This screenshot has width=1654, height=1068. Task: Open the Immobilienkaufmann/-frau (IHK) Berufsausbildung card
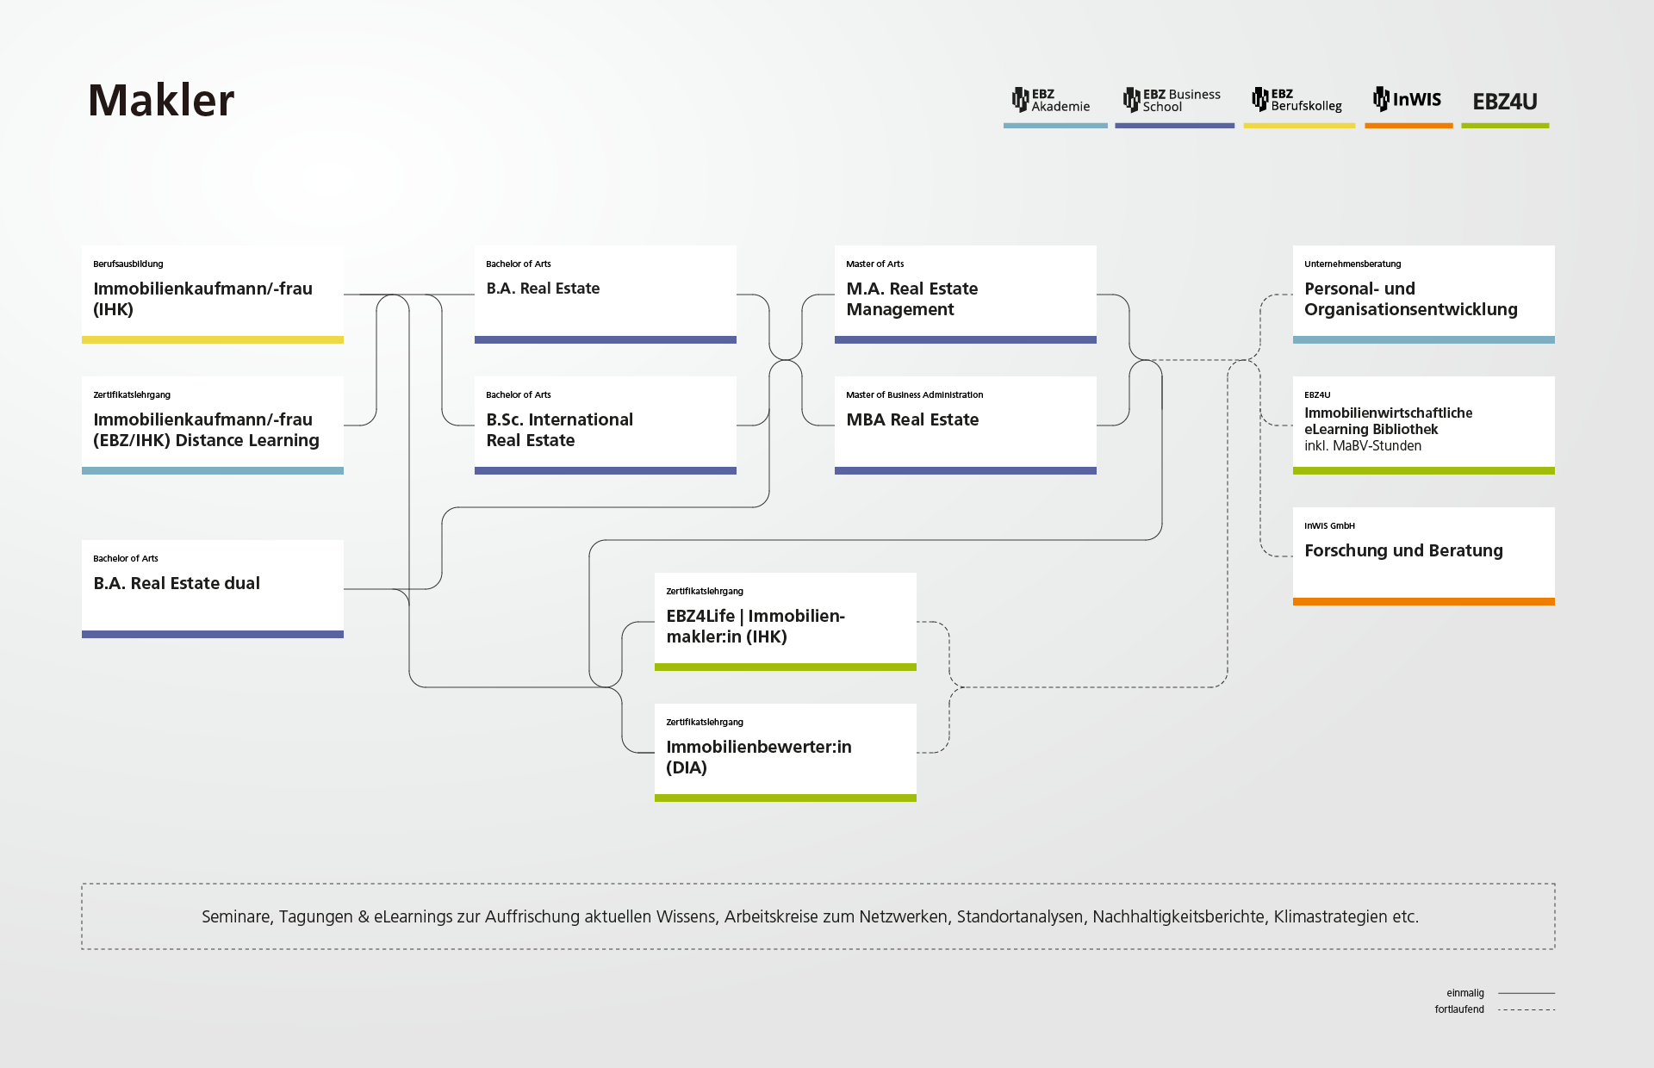213,295
